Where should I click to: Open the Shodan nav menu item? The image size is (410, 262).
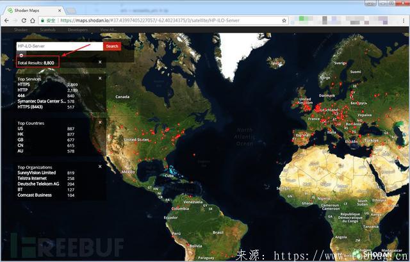click(x=21, y=29)
